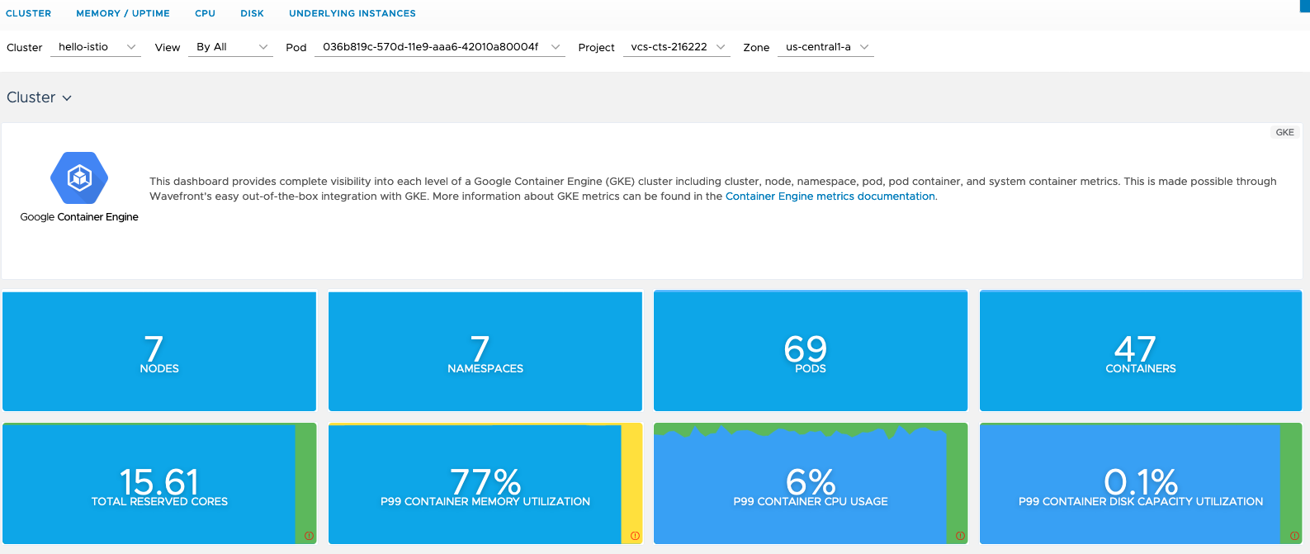Open the 0.1% P99 Container Disk Capacity chart
Screen dimensions: 1310x554
coord(1141,484)
